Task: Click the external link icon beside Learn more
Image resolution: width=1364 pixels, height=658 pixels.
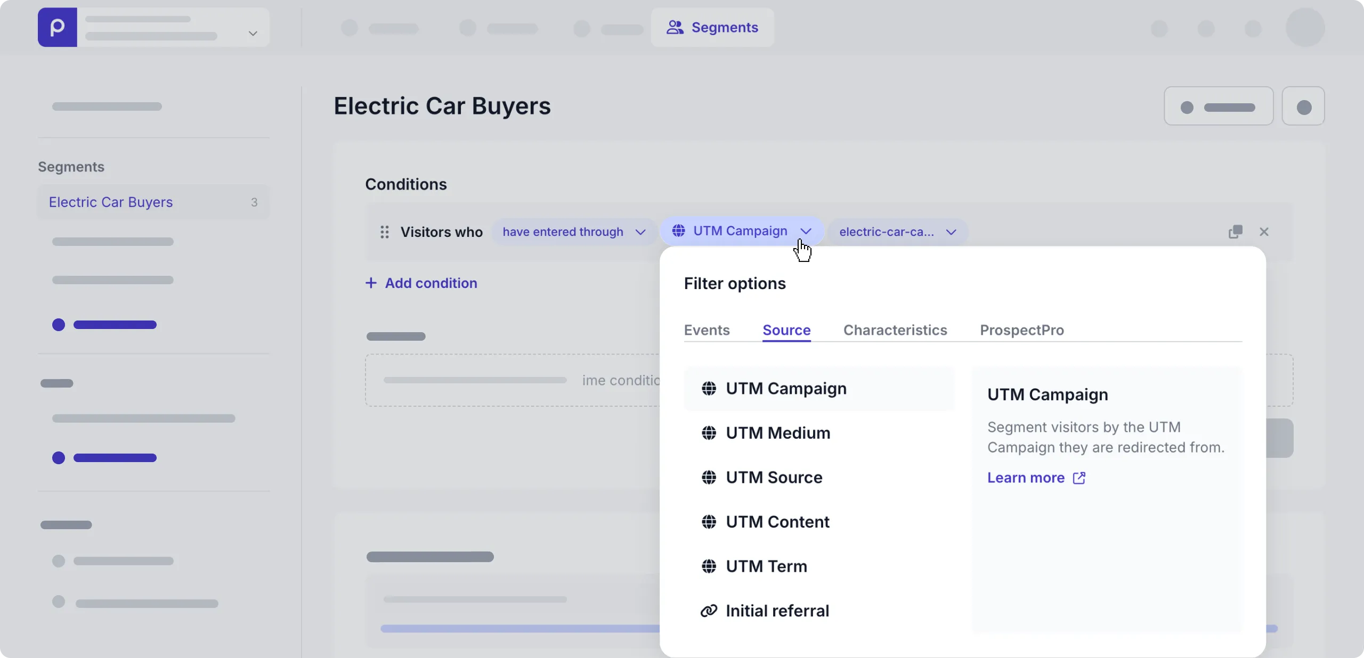Action: pos(1079,478)
